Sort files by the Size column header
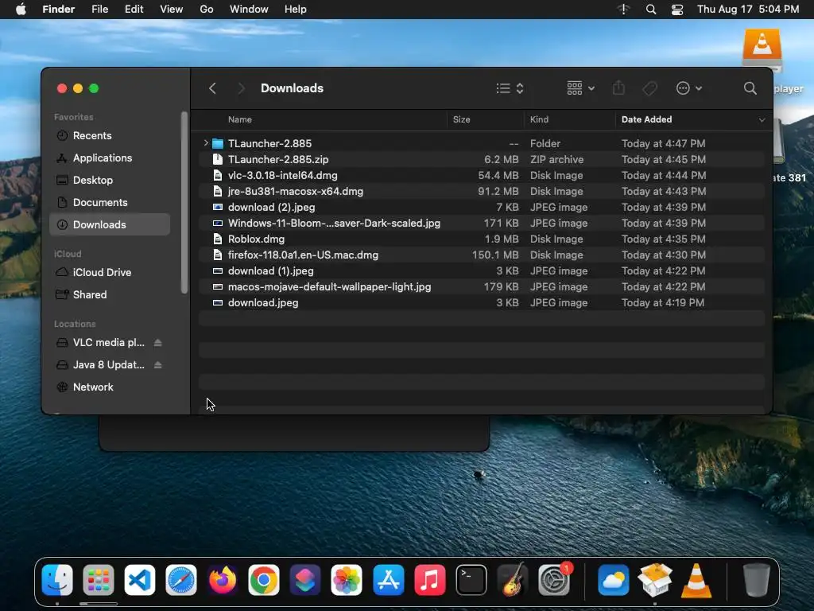The height and width of the screenshot is (611, 814). (462, 119)
